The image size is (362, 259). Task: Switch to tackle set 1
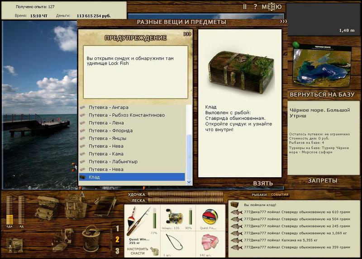point(117,229)
